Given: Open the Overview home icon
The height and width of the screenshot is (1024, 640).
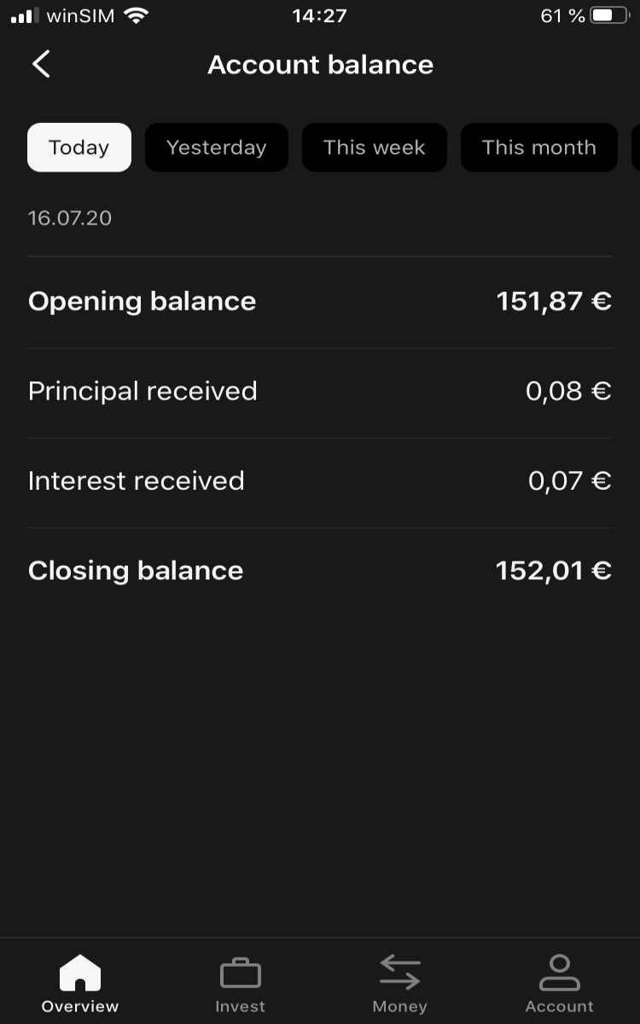Looking at the screenshot, I should click(80, 974).
